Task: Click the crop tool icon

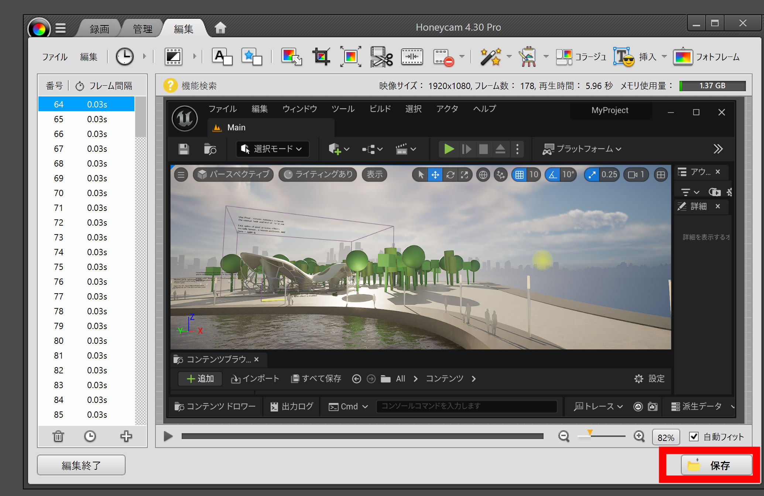Action: (321, 57)
